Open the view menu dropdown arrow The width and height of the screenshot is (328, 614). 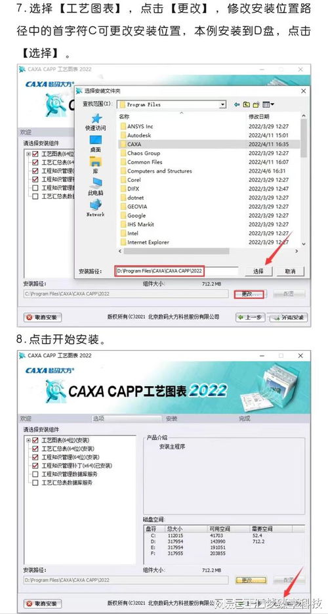272,104
